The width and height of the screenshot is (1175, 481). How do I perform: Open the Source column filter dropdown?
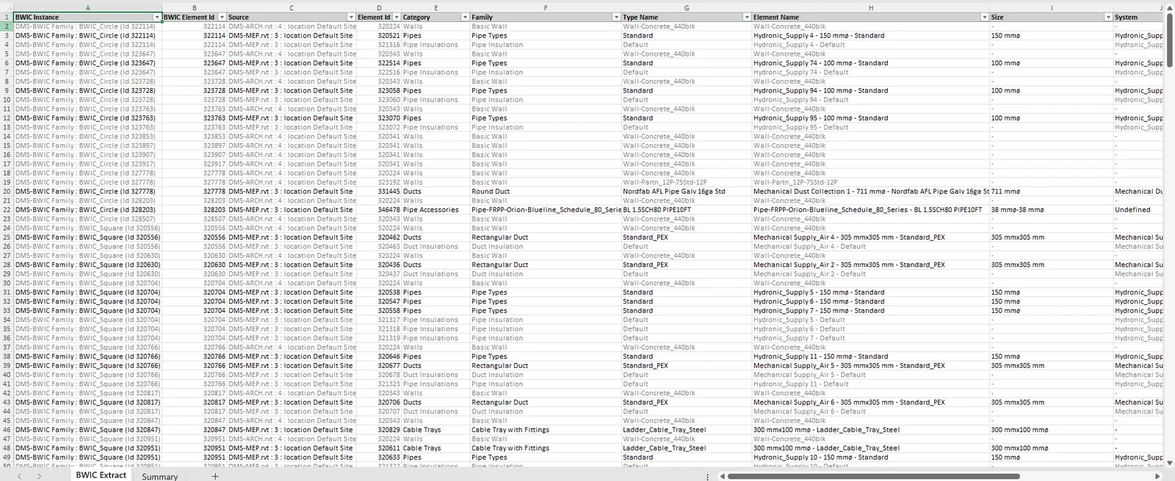(351, 17)
